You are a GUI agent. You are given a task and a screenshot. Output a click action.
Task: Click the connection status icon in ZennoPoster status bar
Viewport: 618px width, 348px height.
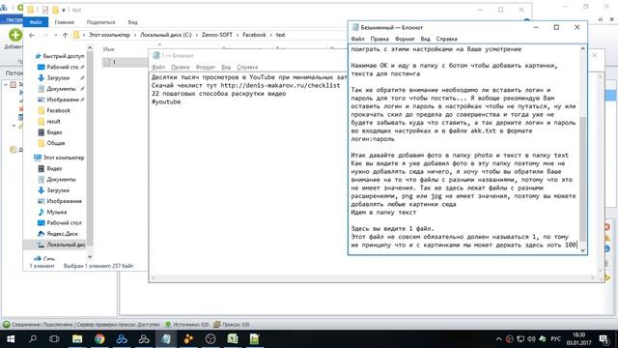click(x=7, y=325)
